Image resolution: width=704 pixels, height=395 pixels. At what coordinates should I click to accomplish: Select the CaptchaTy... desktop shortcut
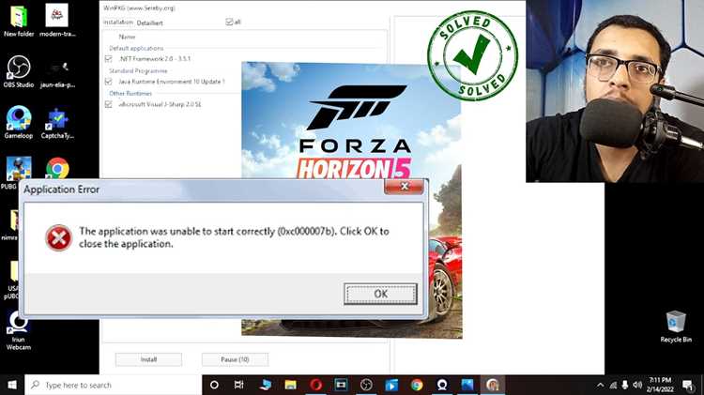pyautogui.click(x=57, y=122)
